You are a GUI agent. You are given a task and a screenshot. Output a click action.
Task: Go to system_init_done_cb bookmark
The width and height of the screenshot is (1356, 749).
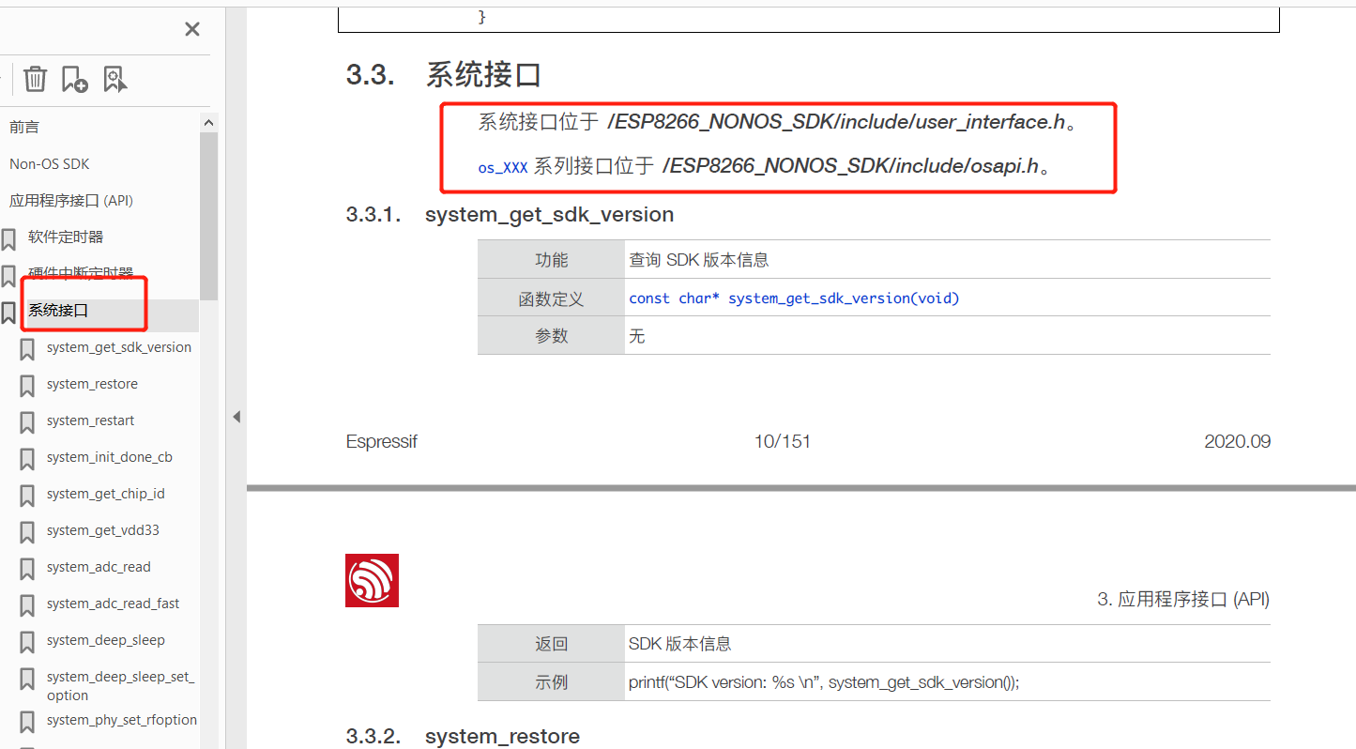(110, 457)
